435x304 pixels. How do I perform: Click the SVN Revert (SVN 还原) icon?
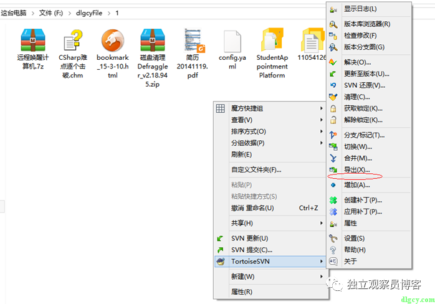[333, 85]
